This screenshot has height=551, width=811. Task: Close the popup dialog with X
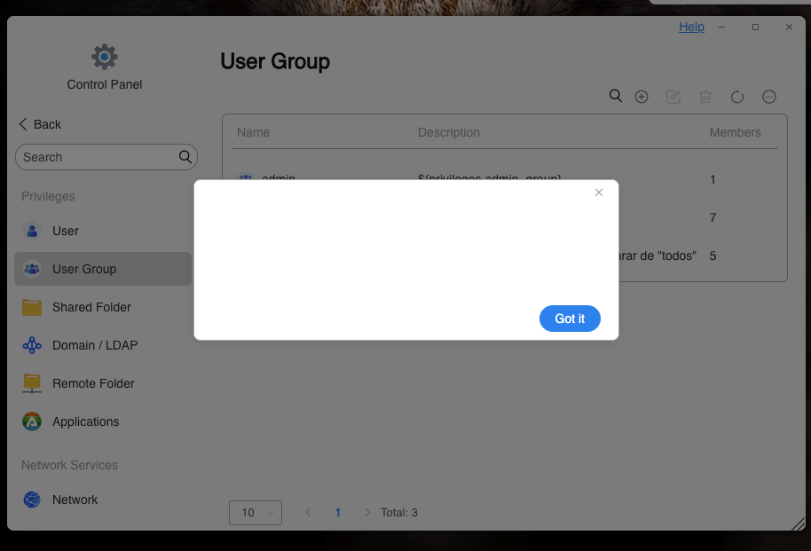598,193
